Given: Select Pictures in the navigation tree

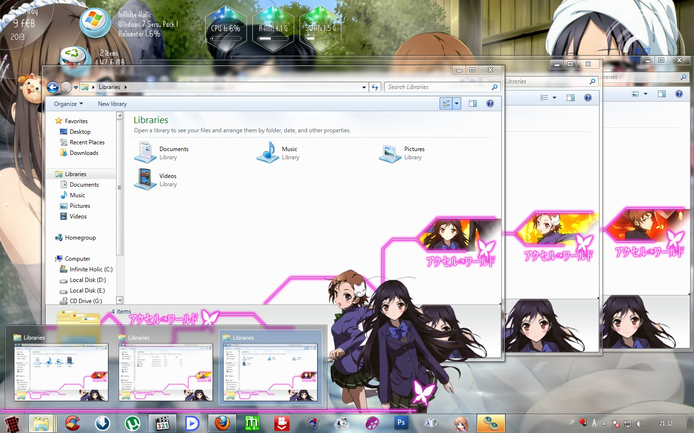Looking at the screenshot, I should (80, 206).
